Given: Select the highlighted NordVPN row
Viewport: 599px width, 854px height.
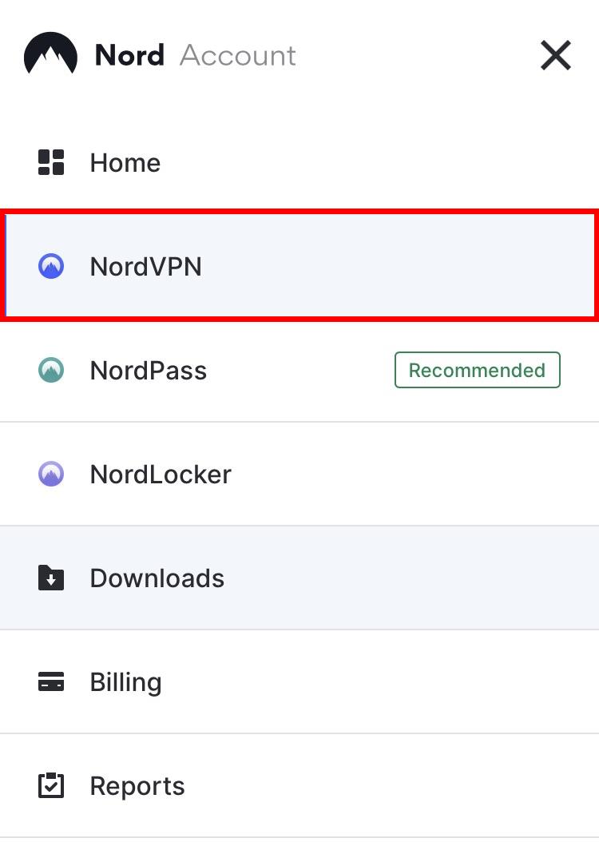Looking at the screenshot, I should click(x=299, y=266).
